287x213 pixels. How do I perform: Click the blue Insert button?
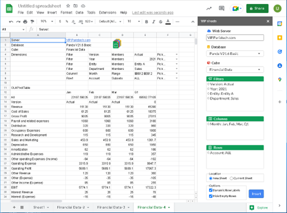[x=256, y=194]
